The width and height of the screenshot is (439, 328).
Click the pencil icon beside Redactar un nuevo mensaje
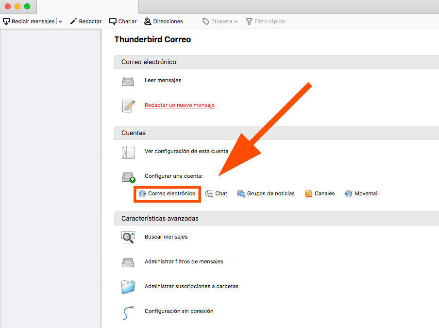[128, 105]
